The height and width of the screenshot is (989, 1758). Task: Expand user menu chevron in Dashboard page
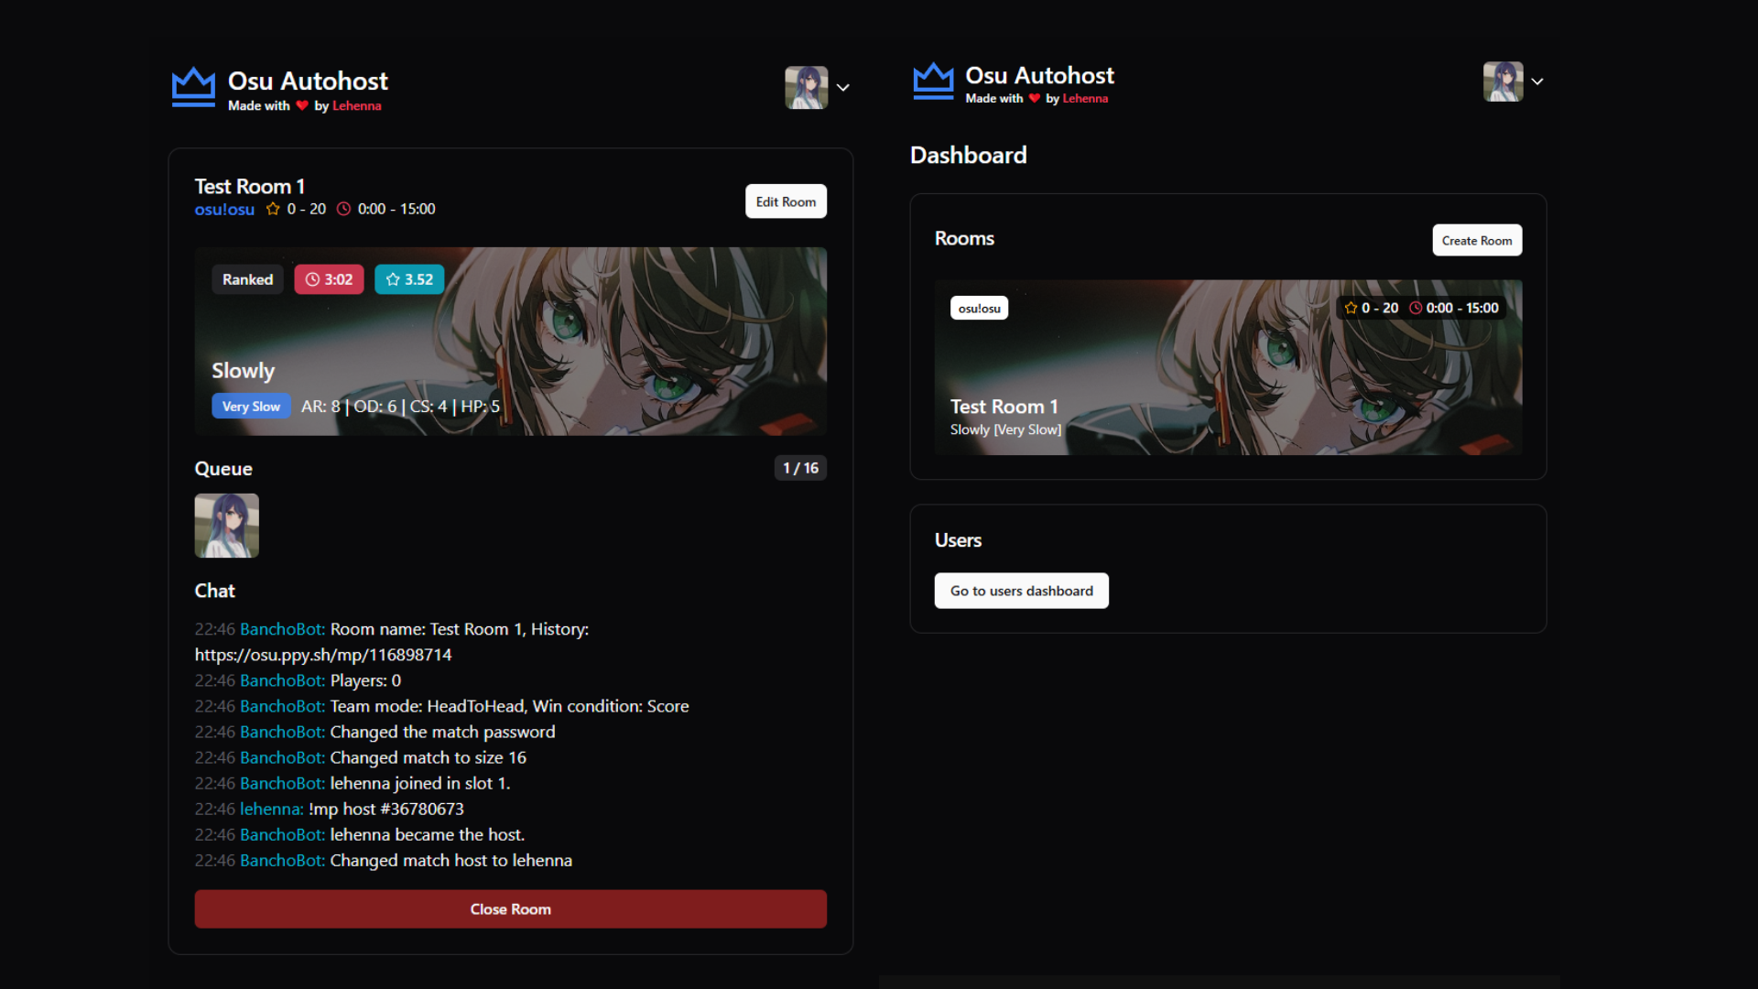1537,82
